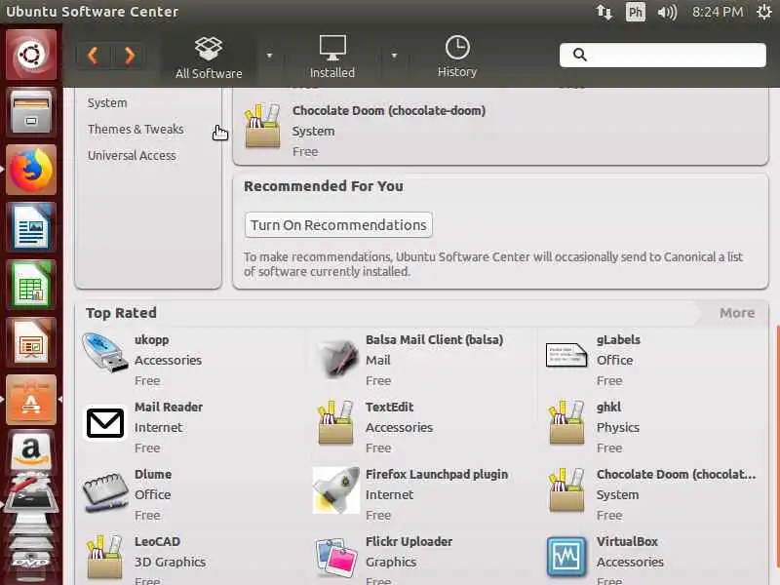Viewport: 780px width, 585px height.
Task: Open the Flickr Uploader photos icon
Action: (336, 556)
